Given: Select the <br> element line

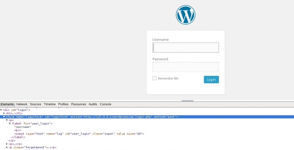Looking at the screenshot, I should (18, 130).
